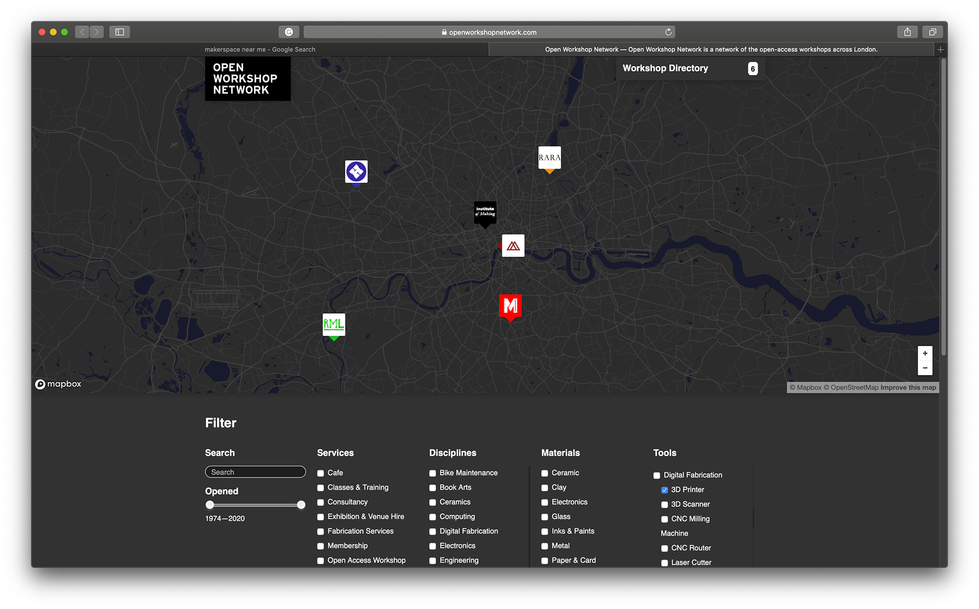The height and width of the screenshot is (609, 979).
Task: Toggle the Membership service checkbox
Action: coord(321,546)
